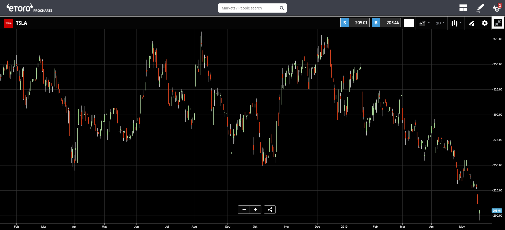Zoom out the chart with minus button
The height and width of the screenshot is (230, 505).
(244, 210)
